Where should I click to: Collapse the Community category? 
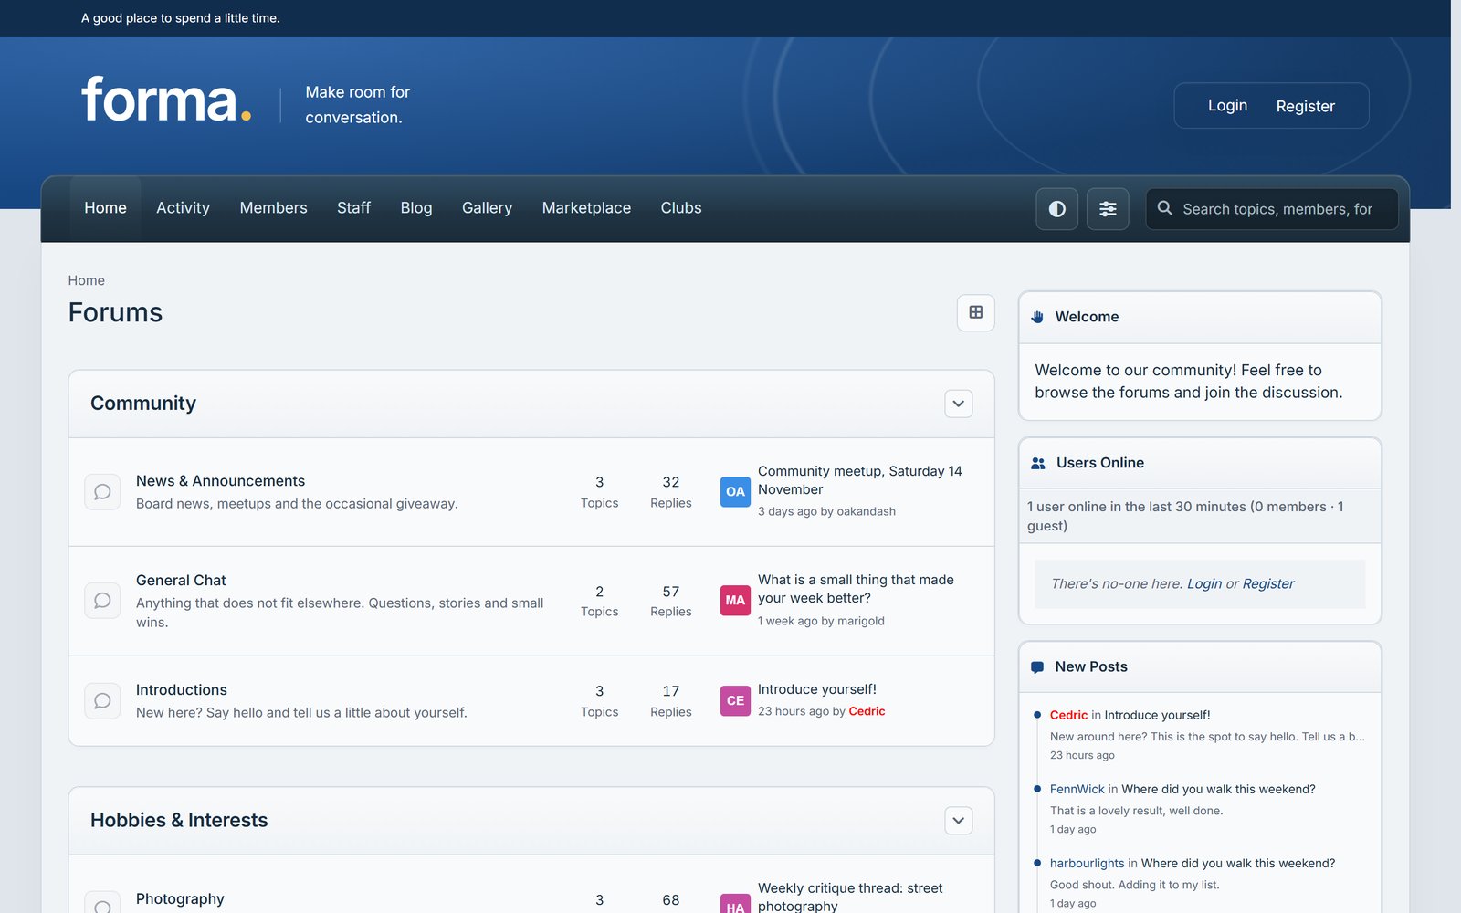point(958,404)
